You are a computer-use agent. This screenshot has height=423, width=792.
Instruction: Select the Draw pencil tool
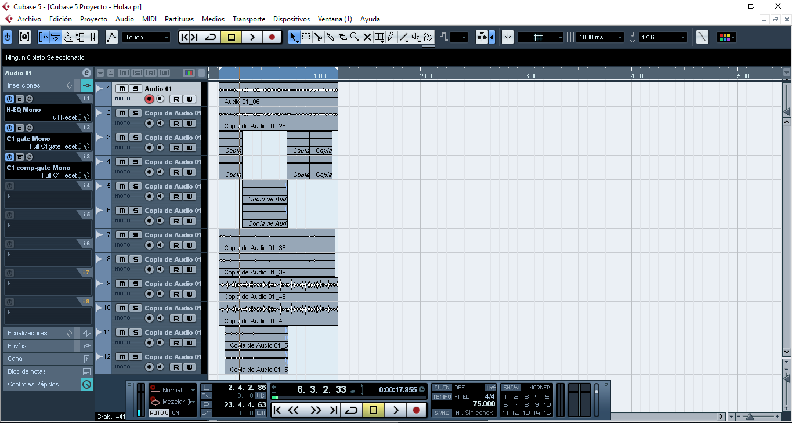pyautogui.click(x=391, y=37)
